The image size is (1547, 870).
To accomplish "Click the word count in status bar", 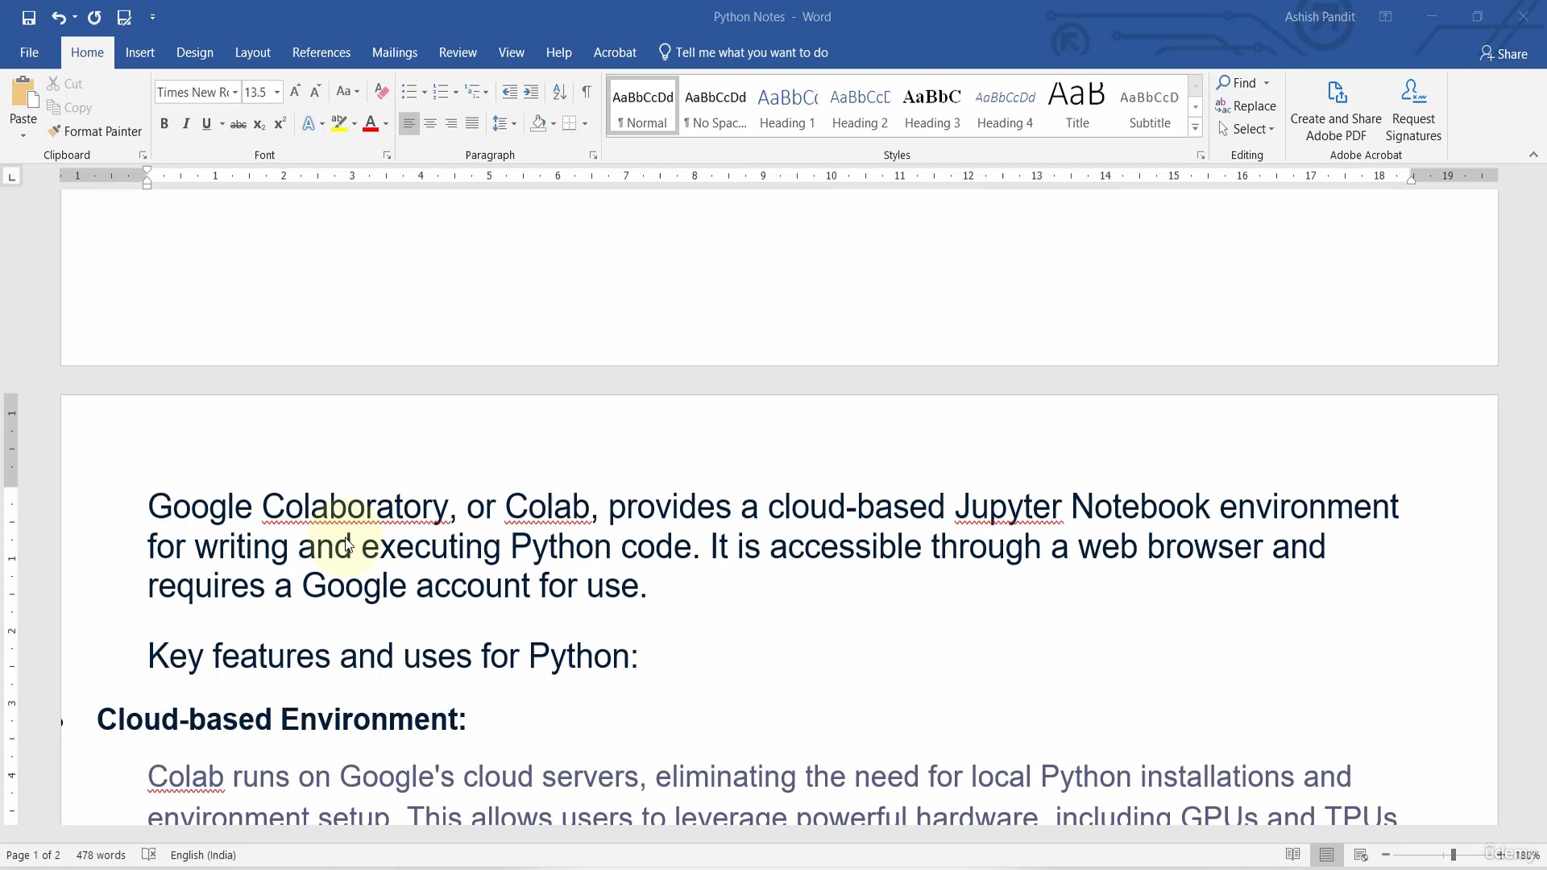I will coord(101,855).
